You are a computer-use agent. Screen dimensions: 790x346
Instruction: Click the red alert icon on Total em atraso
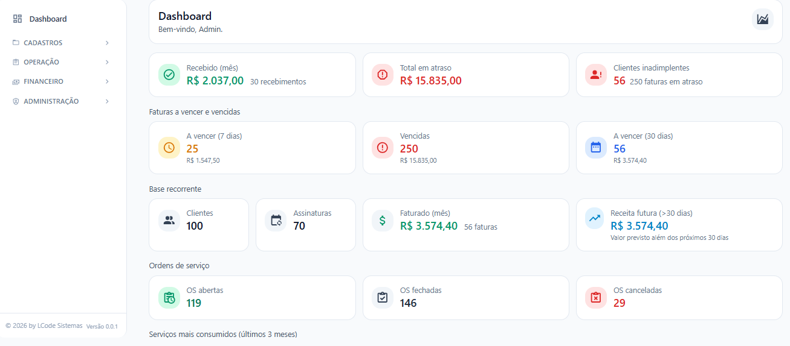pyautogui.click(x=383, y=75)
